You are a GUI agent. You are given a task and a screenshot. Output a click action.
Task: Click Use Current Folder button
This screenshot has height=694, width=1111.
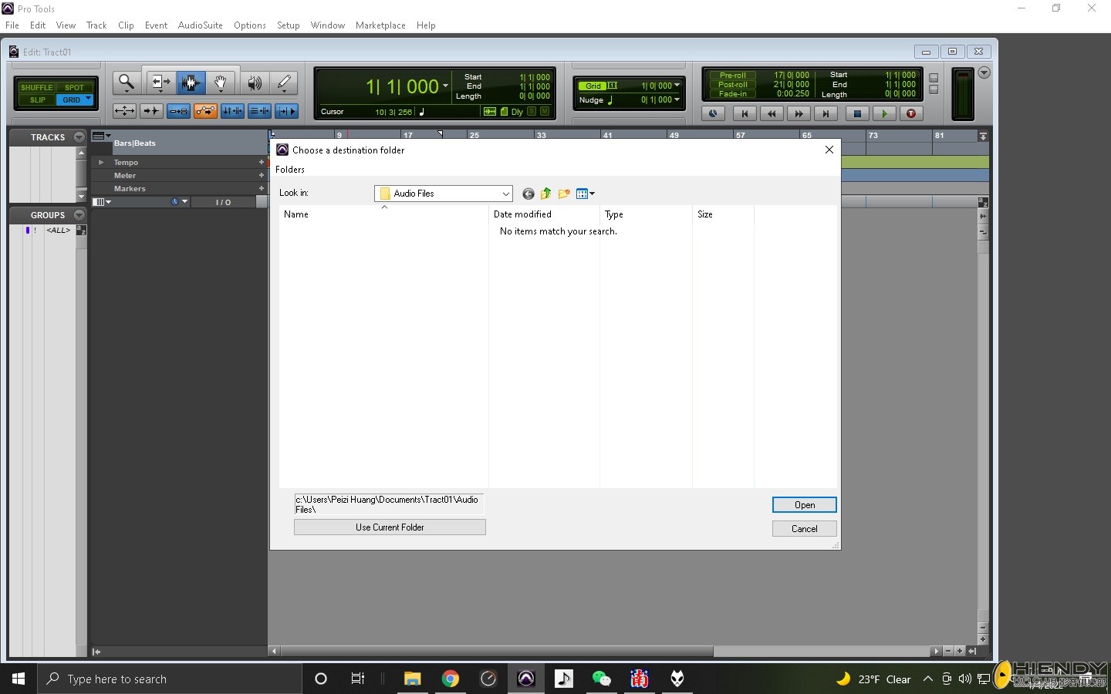(390, 527)
